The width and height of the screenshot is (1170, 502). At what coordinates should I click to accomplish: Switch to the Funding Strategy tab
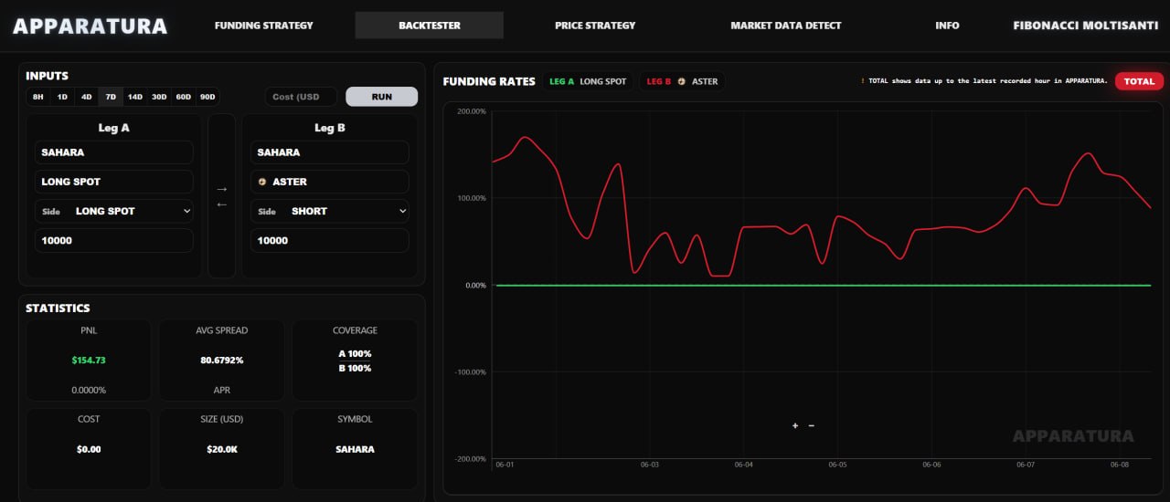coord(263,26)
